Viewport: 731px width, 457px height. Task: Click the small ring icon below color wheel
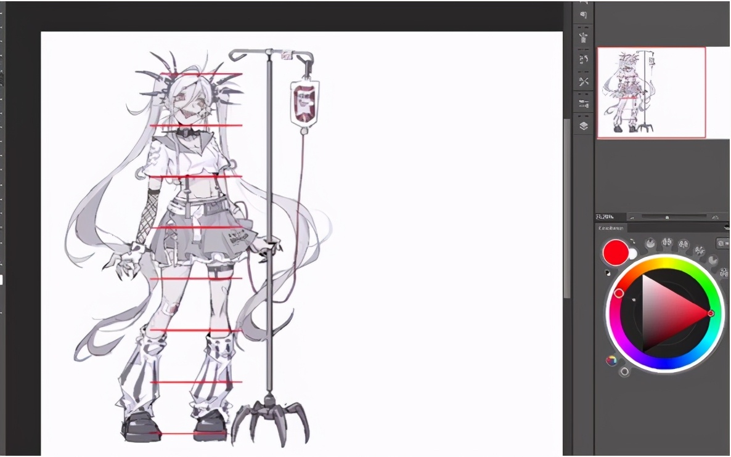pos(624,371)
